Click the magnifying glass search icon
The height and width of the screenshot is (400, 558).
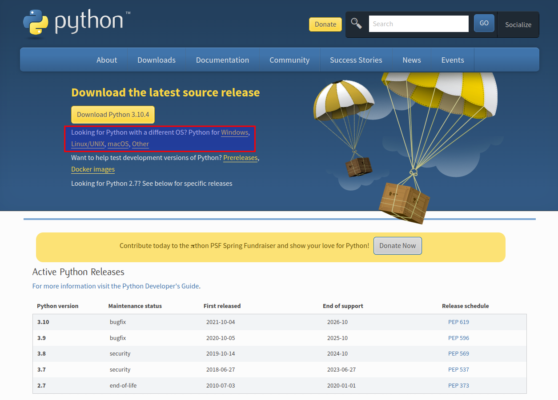click(x=357, y=24)
